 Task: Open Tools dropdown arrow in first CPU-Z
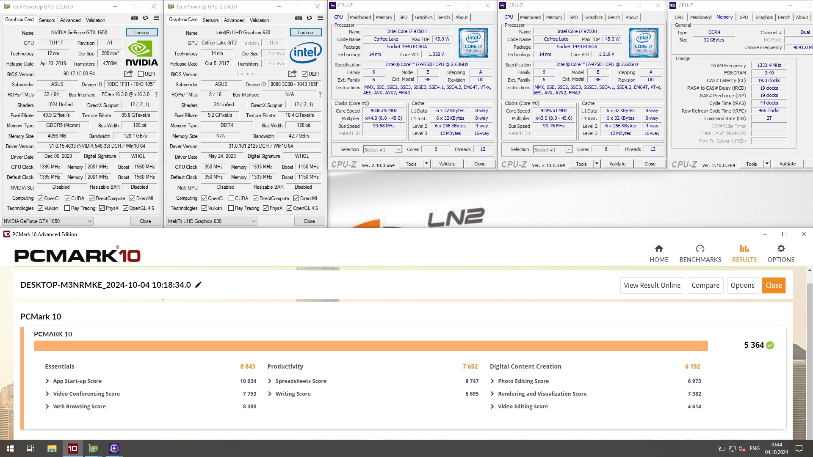426,164
